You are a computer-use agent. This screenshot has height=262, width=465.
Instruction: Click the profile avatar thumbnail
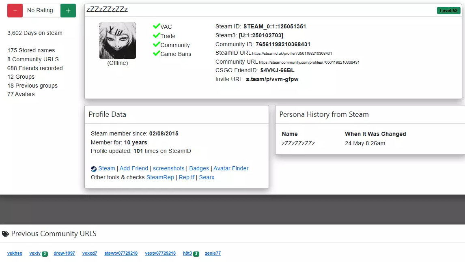(x=118, y=41)
